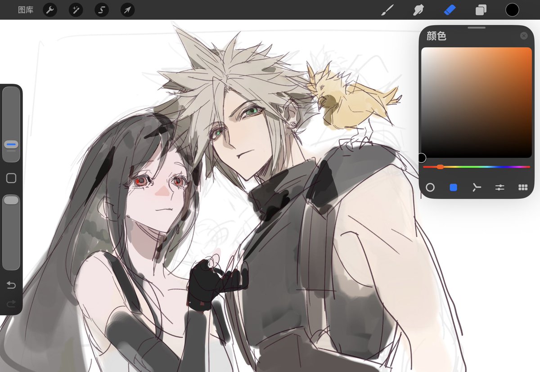Select the Eraser tool
This screenshot has width=540, height=372.
tap(450, 10)
